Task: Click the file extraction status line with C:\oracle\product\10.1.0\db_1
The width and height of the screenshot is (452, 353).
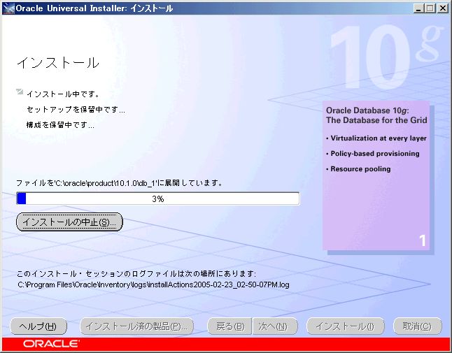Action: coord(120,183)
